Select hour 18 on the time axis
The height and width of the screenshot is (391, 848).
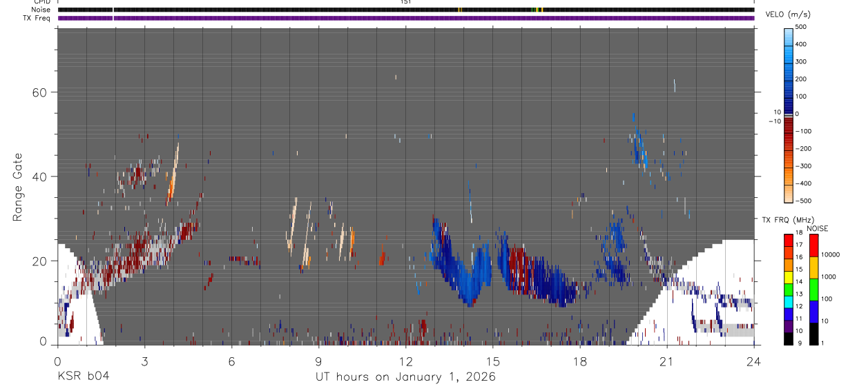pyautogui.click(x=579, y=361)
